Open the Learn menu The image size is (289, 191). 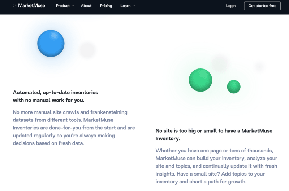coord(125,6)
